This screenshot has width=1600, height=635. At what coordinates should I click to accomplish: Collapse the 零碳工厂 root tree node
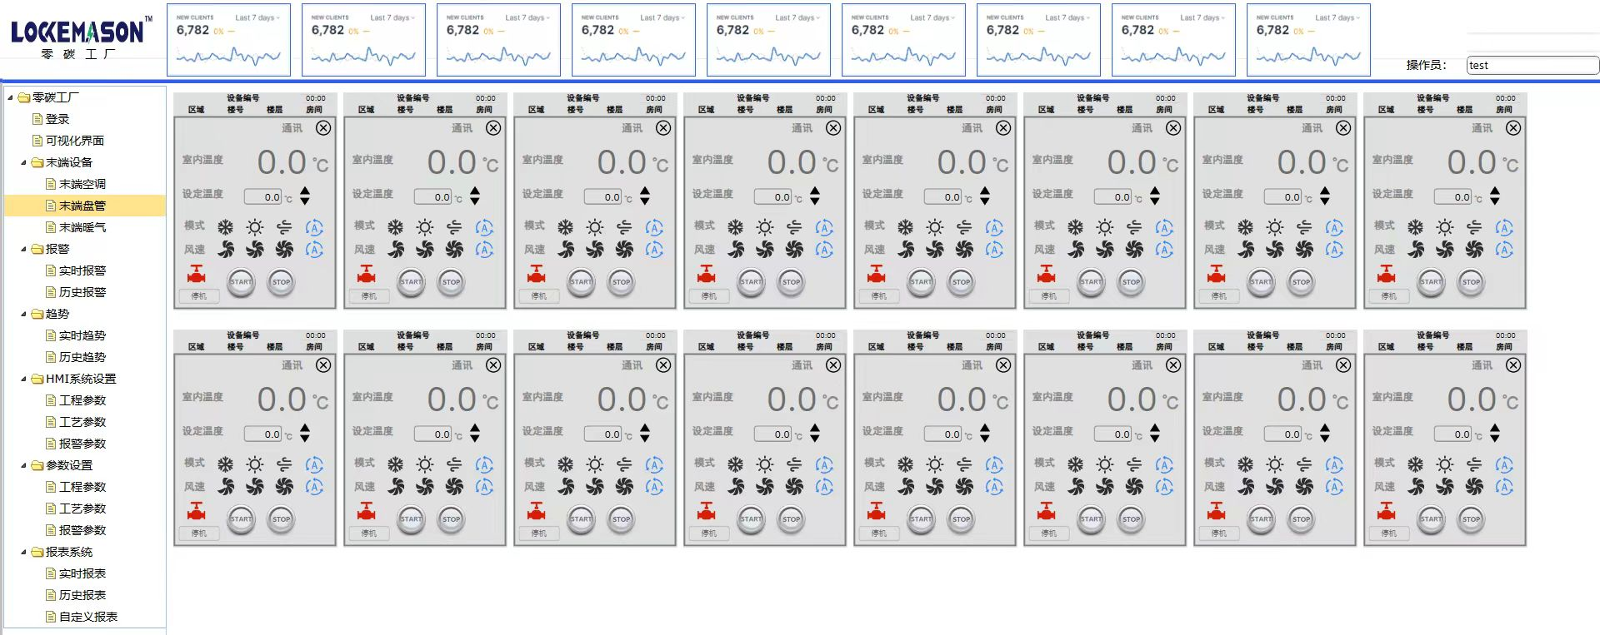pyautogui.click(x=11, y=97)
